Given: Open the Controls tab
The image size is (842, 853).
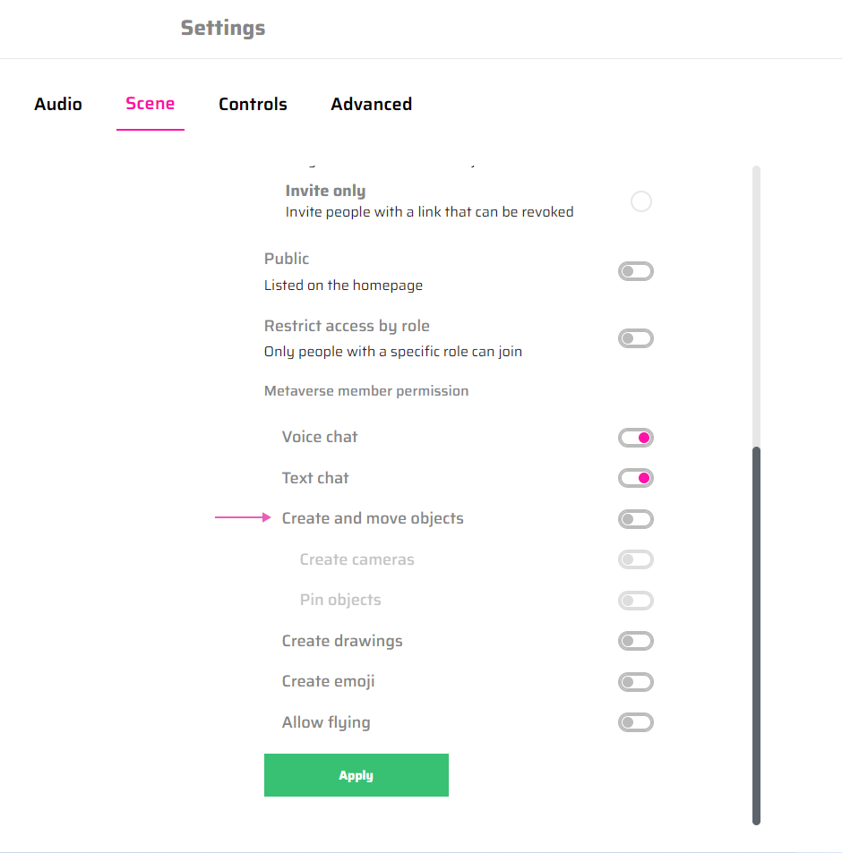Looking at the screenshot, I should click(x=253, y=104).
